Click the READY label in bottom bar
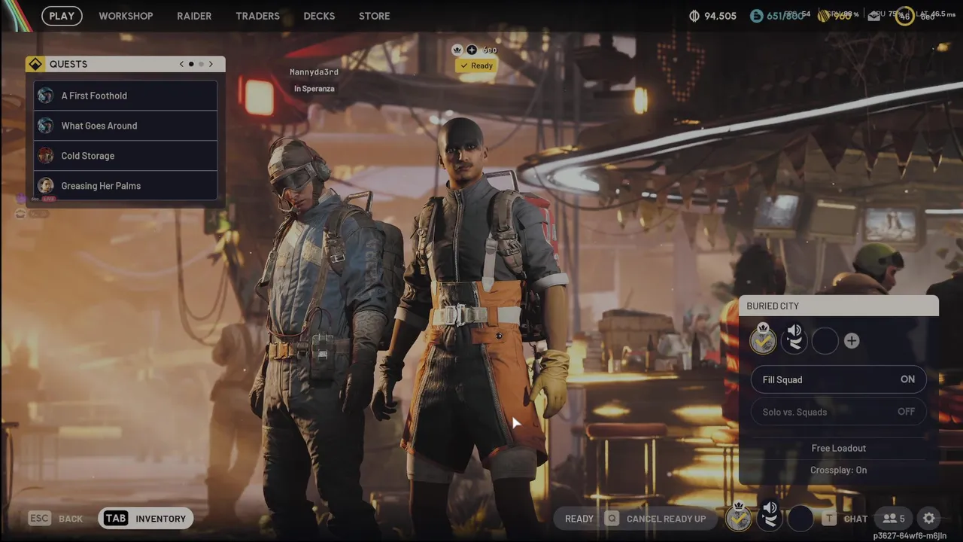 [579, 519]
